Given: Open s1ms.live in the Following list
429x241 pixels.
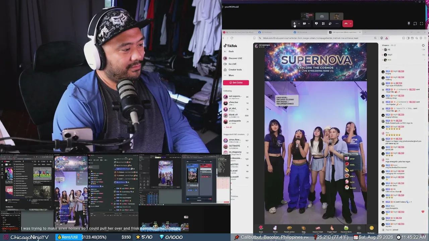Looking at the screenshot, I should (236, 103).
